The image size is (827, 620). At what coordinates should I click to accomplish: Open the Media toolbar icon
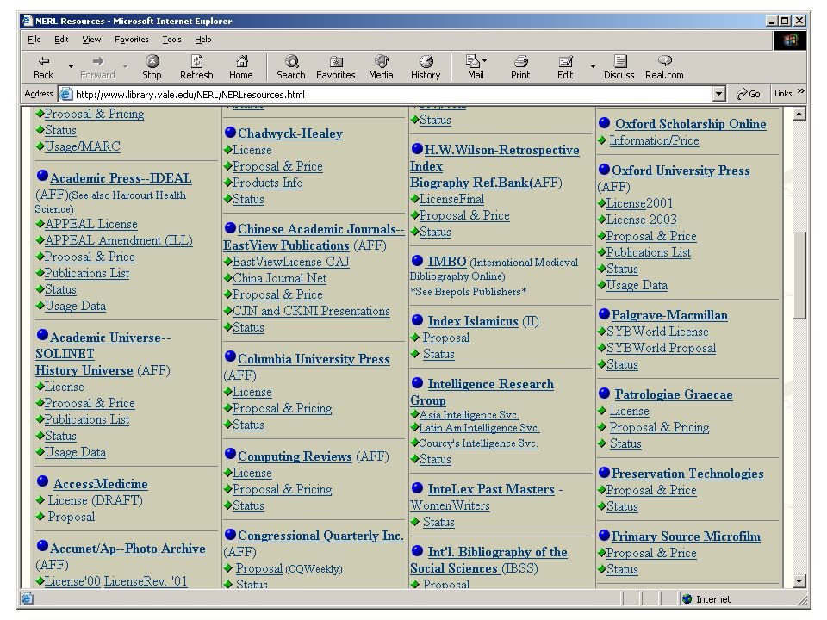[x=381, y=67]
